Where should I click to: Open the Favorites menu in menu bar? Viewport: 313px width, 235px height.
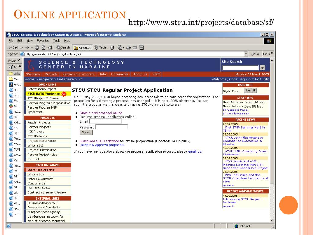[x=43, y=41]
